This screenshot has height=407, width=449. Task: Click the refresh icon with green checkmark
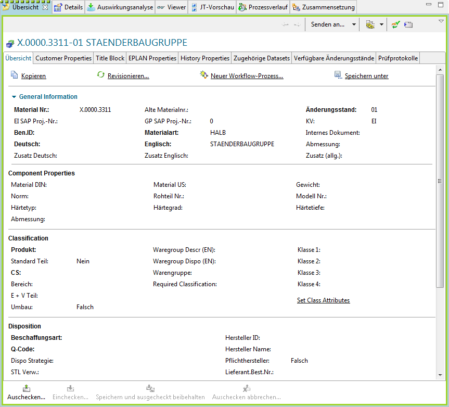(395, 24)
